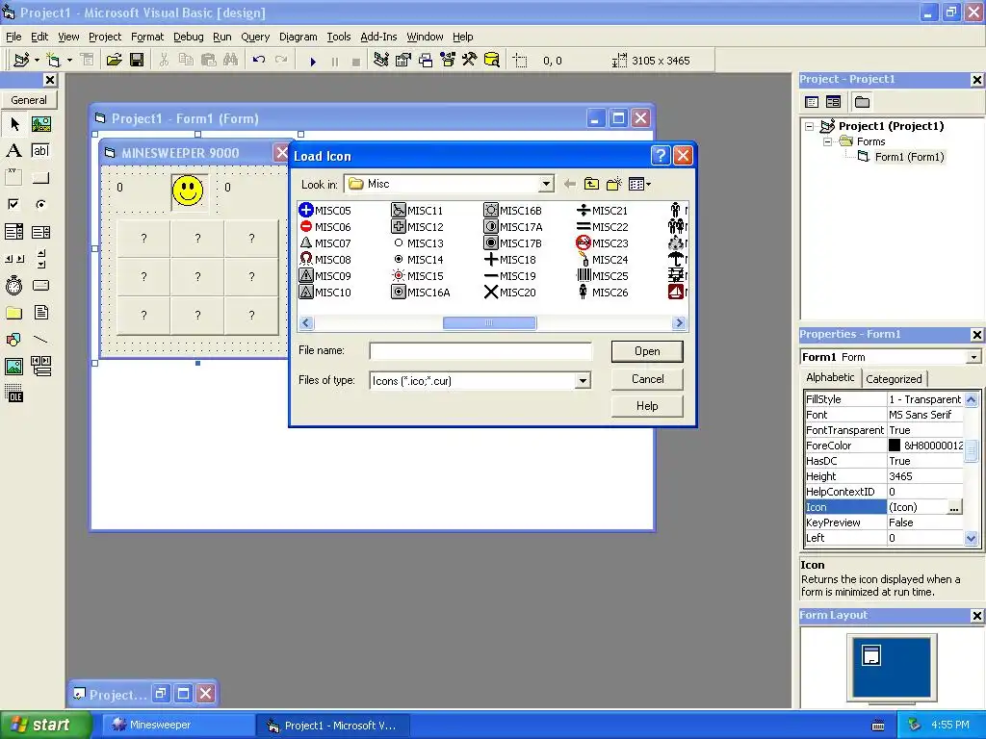This screenshot has width=986, height=739.
Task: Select the ListBox tool in toolbox
Action: tap(40, 232)
